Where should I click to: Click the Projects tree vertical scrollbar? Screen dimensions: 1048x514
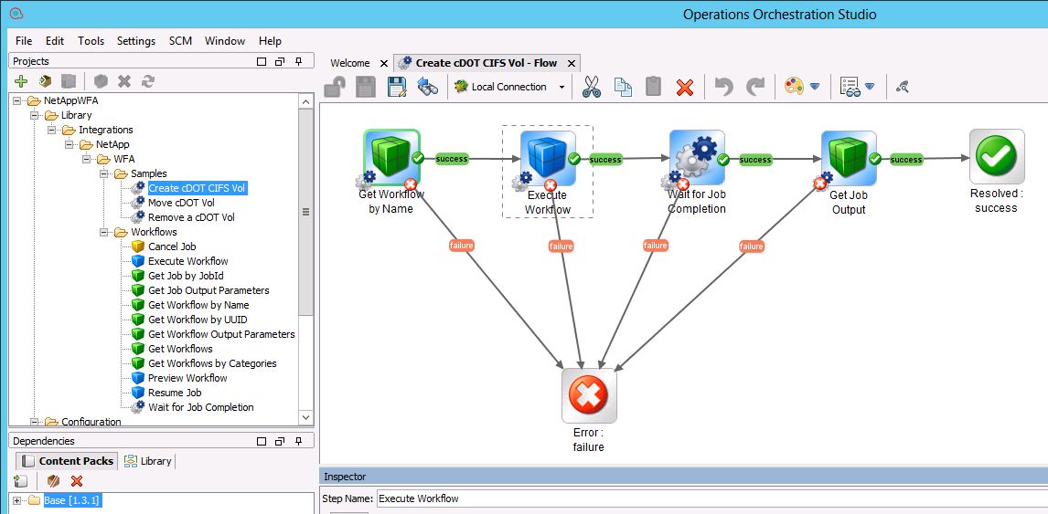305,211
